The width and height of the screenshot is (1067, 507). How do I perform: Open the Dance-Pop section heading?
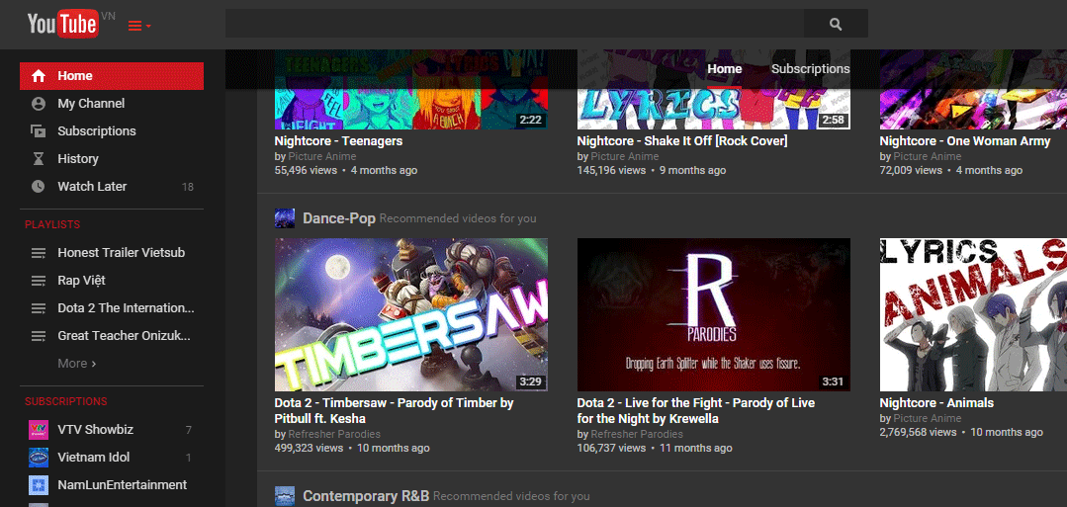click(x=339, y=218)
